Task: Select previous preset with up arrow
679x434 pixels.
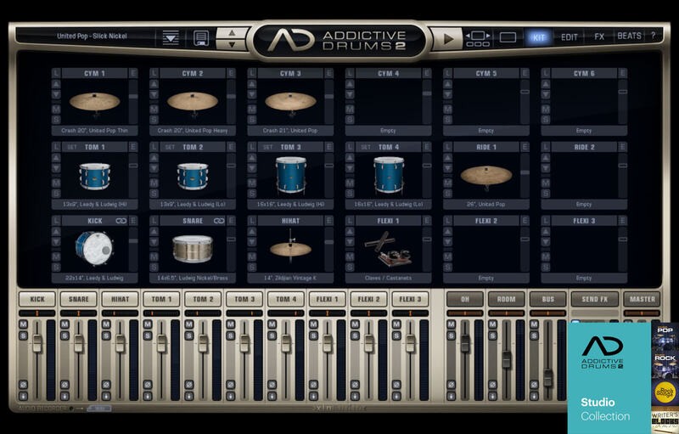Action: [232, 32]
